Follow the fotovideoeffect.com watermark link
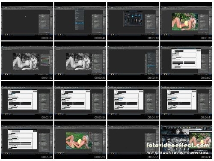The width and height of the screenshot is (214, 161). [178, 146]
